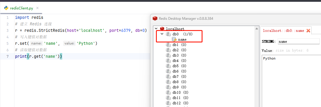
Task: Click the 'import redis' code line
Action: coord(29,18)
